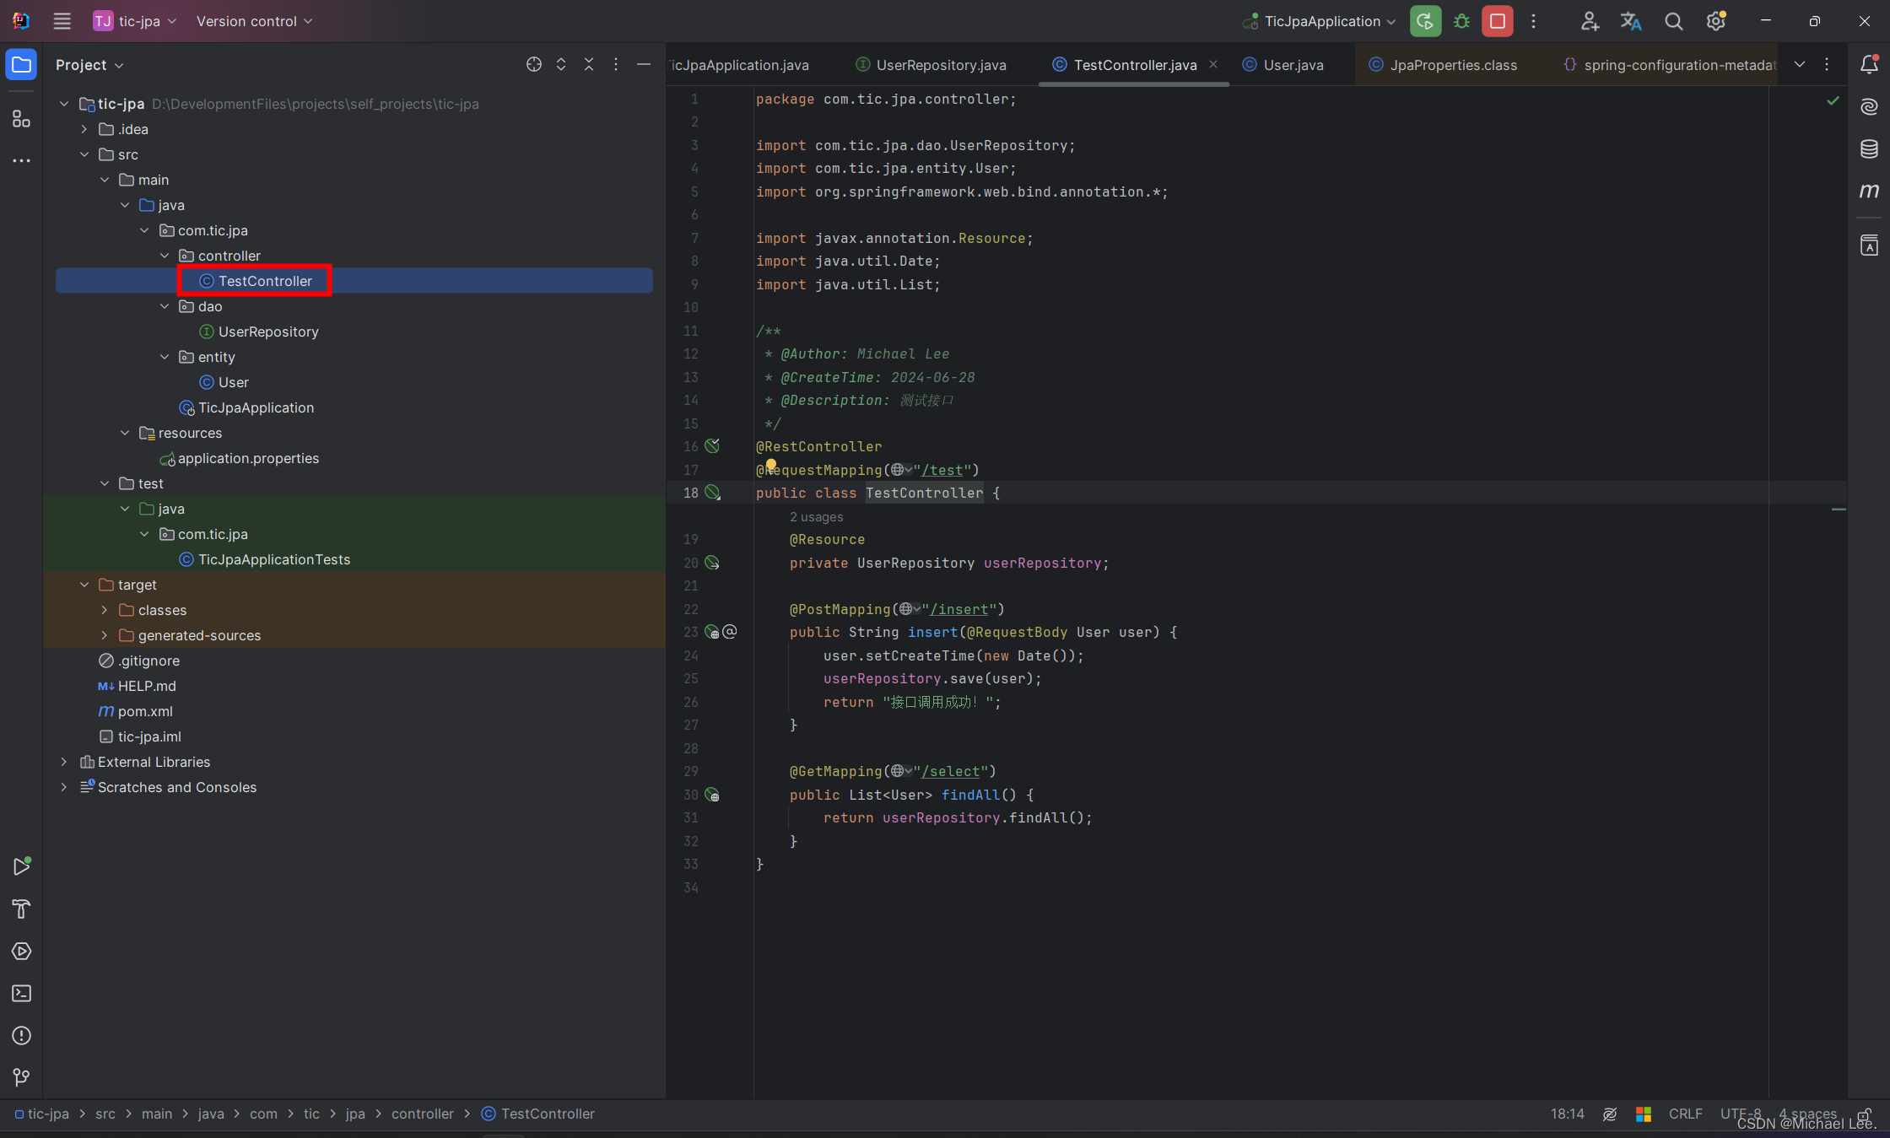Open the Notifications bell panel

[1869, 65]
